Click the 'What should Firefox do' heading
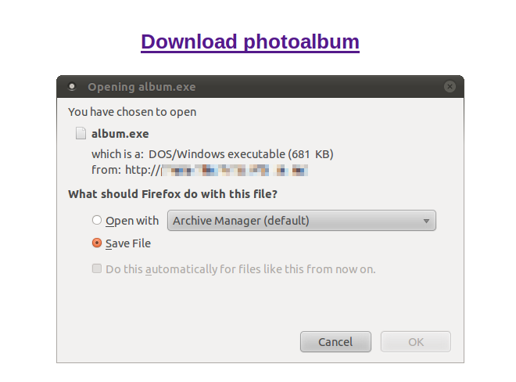This screenshot has width=516, height=382. coord(173,194)
